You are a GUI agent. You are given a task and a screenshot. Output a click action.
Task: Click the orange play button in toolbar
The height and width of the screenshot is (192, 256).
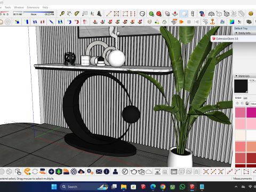point(181,22)
